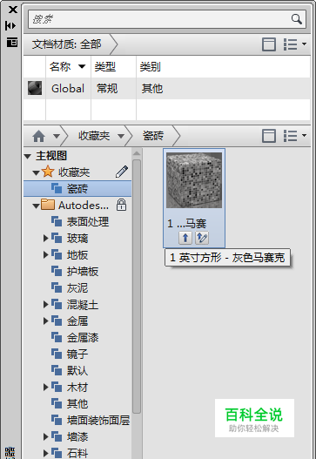The width and height of the screenshot is (316, 459).
Task: Open the 文档材质: 全部 filter
Action: tap(67, 44)
